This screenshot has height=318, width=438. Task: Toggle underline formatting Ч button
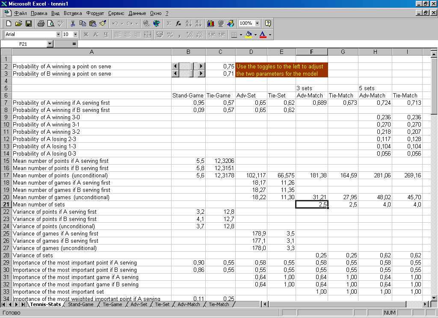tap(106, 35)
